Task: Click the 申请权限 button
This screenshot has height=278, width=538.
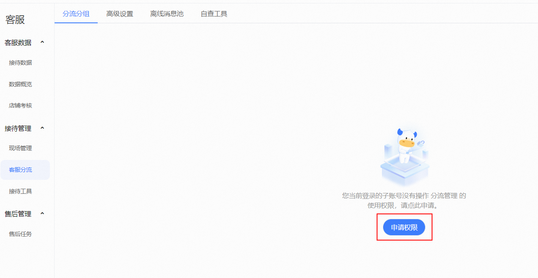Action: click(404, 227)
